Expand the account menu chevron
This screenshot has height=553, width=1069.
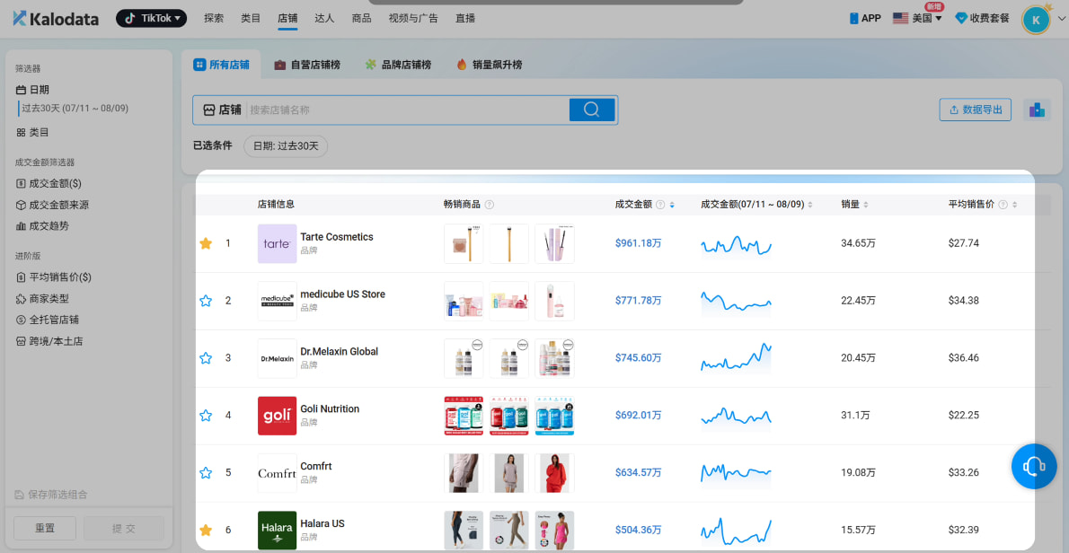[1060, 19]
